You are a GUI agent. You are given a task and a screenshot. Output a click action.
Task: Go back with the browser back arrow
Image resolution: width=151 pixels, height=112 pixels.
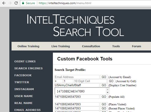pos(4,3)
